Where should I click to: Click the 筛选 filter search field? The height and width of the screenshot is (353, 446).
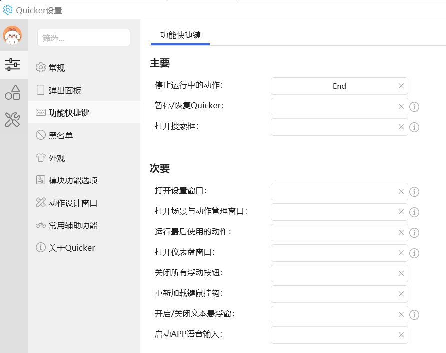(x=84, y=38)
